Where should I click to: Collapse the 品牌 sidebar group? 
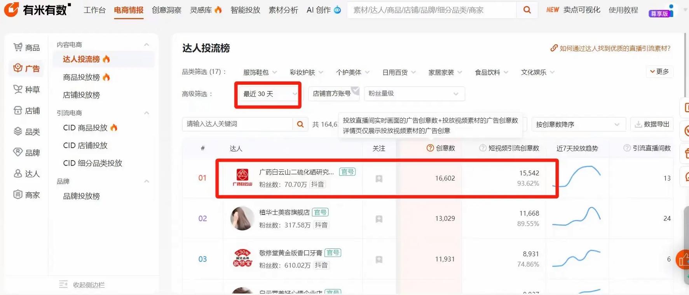coord(147,181)
